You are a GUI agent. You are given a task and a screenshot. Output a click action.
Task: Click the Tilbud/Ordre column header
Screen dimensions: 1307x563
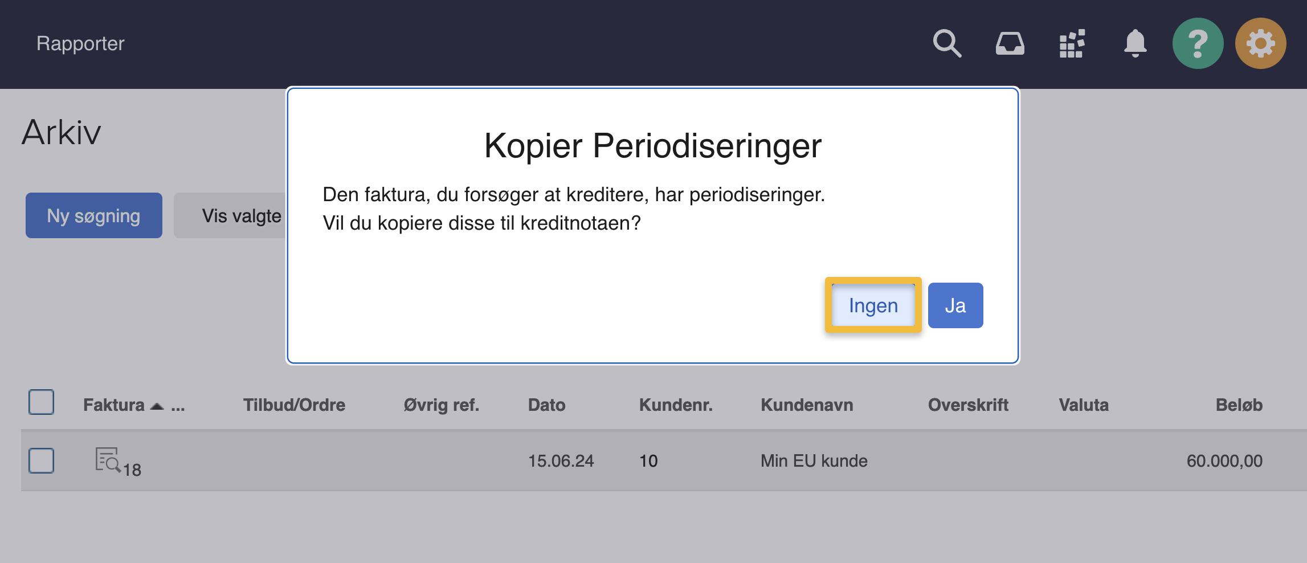click(x=294, y=405)
